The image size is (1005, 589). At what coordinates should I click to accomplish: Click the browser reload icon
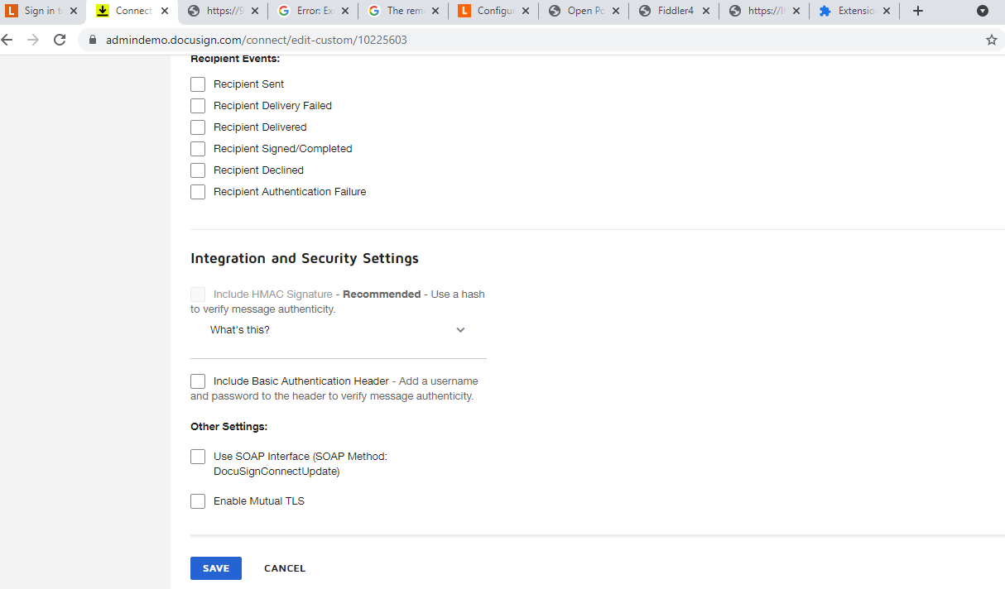point(60,40)
